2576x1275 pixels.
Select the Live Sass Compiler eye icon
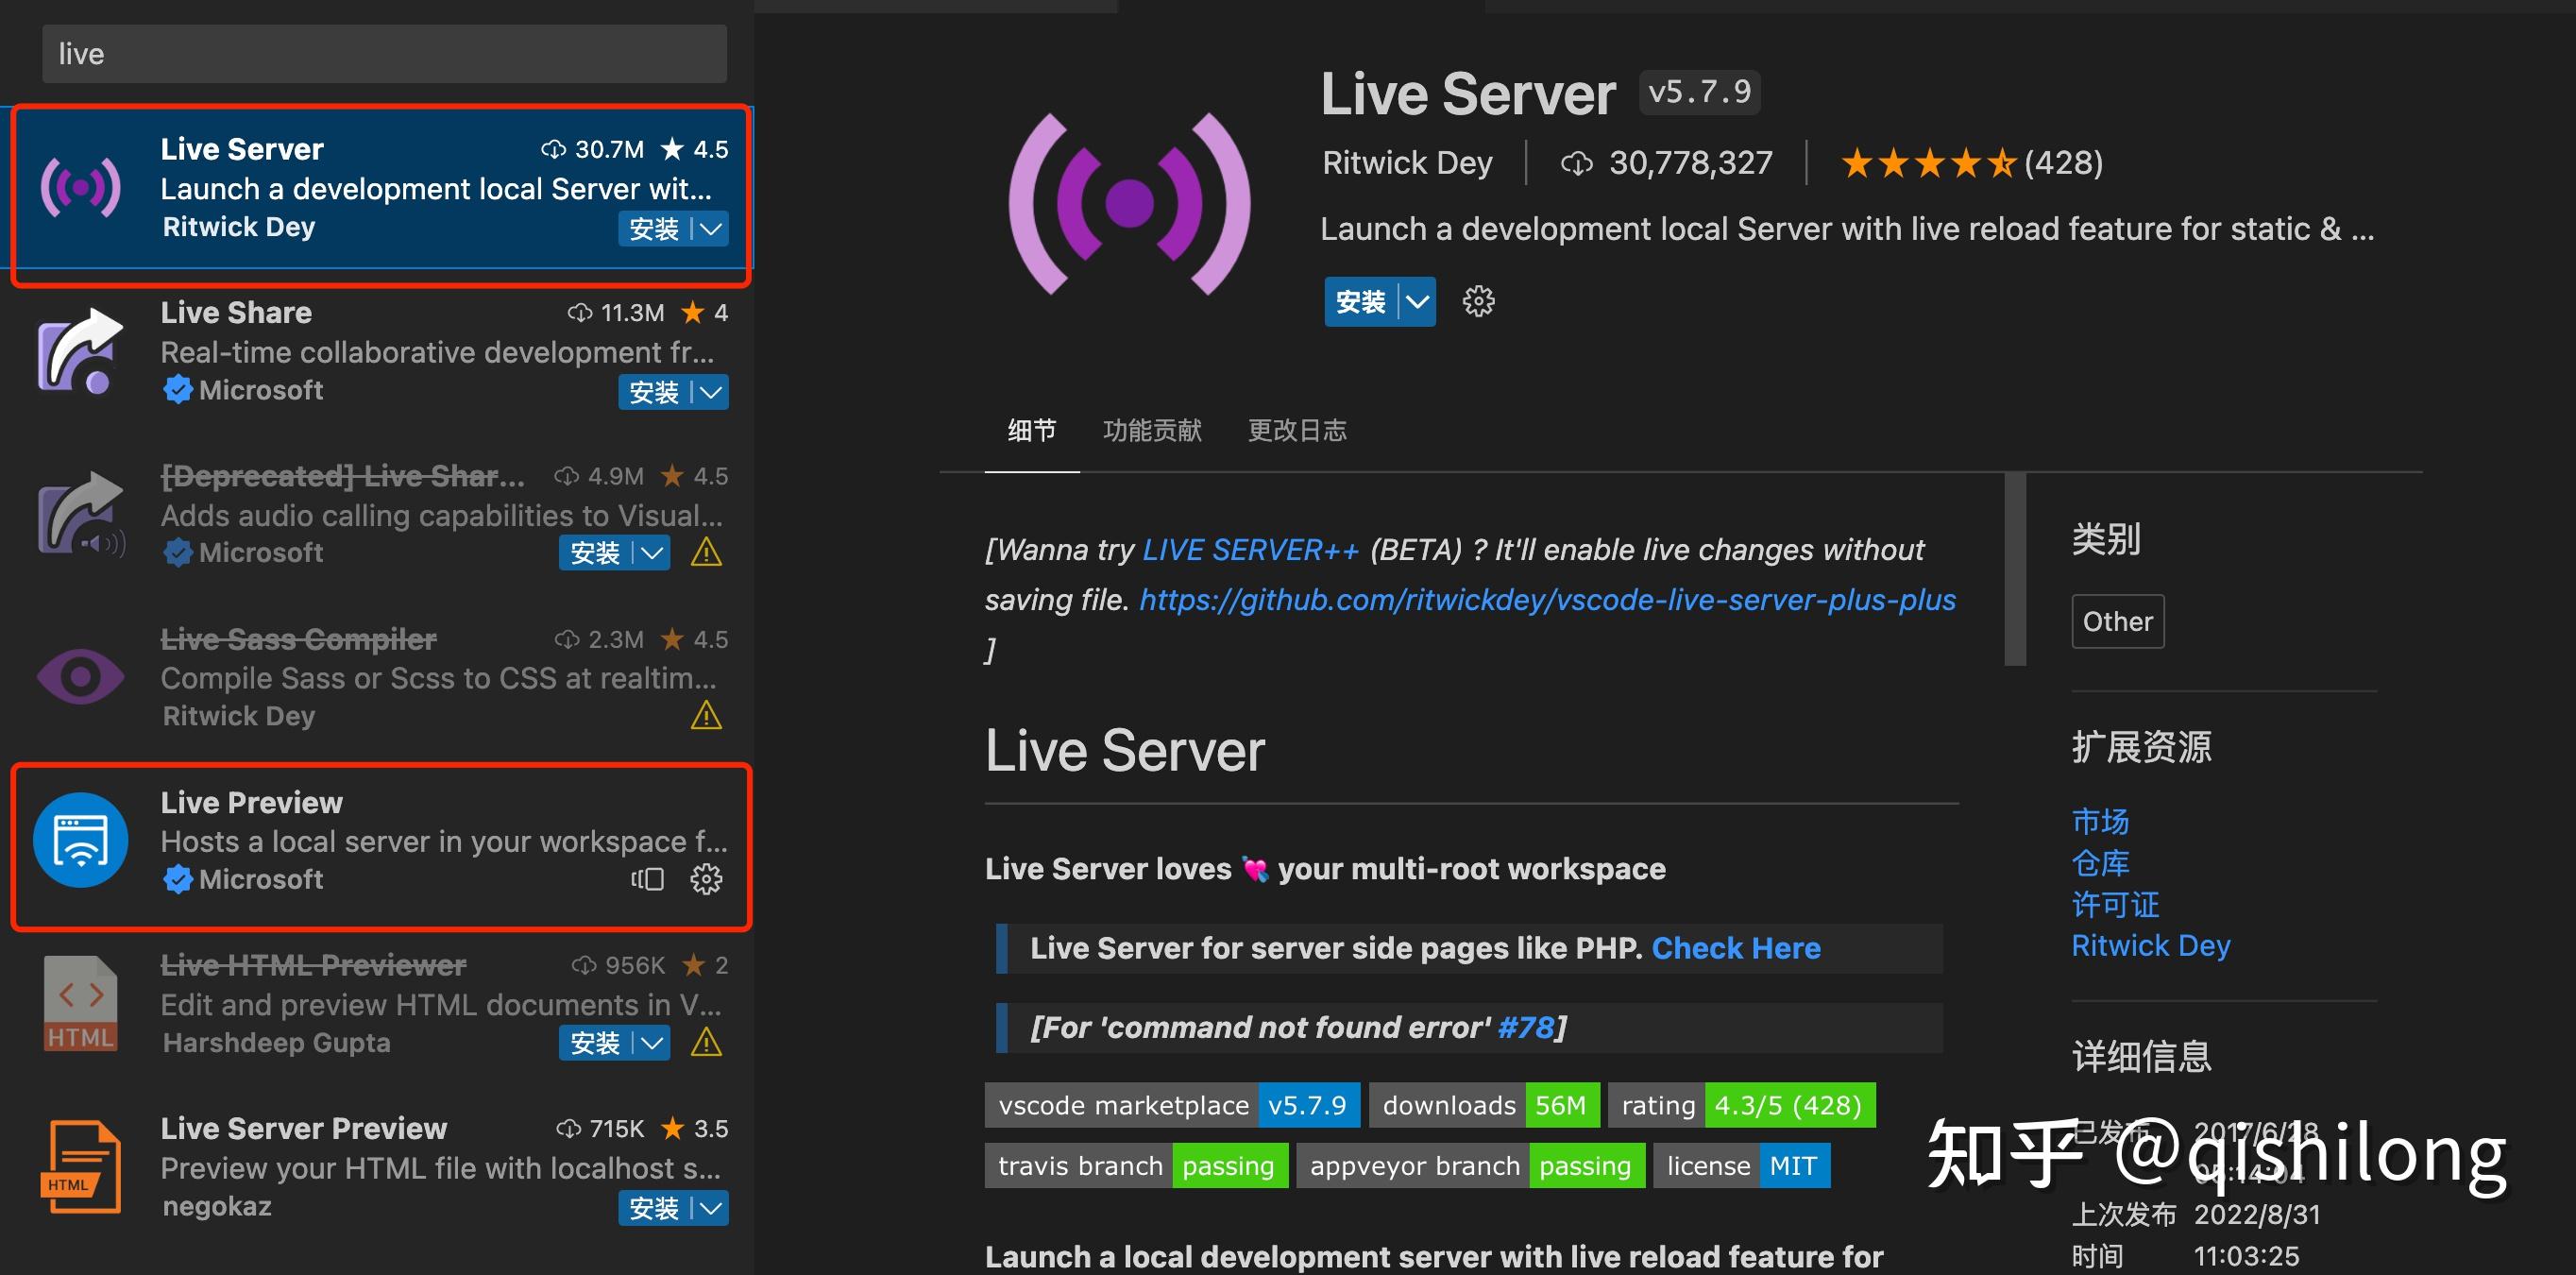(80, 676)
